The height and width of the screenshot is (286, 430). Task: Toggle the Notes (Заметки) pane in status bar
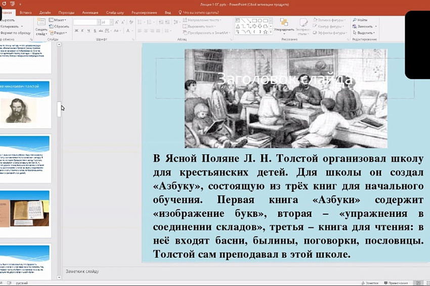(x=370, y=283)
